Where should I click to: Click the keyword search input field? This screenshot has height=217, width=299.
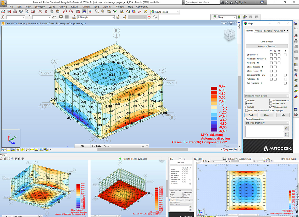pos(202,2)
